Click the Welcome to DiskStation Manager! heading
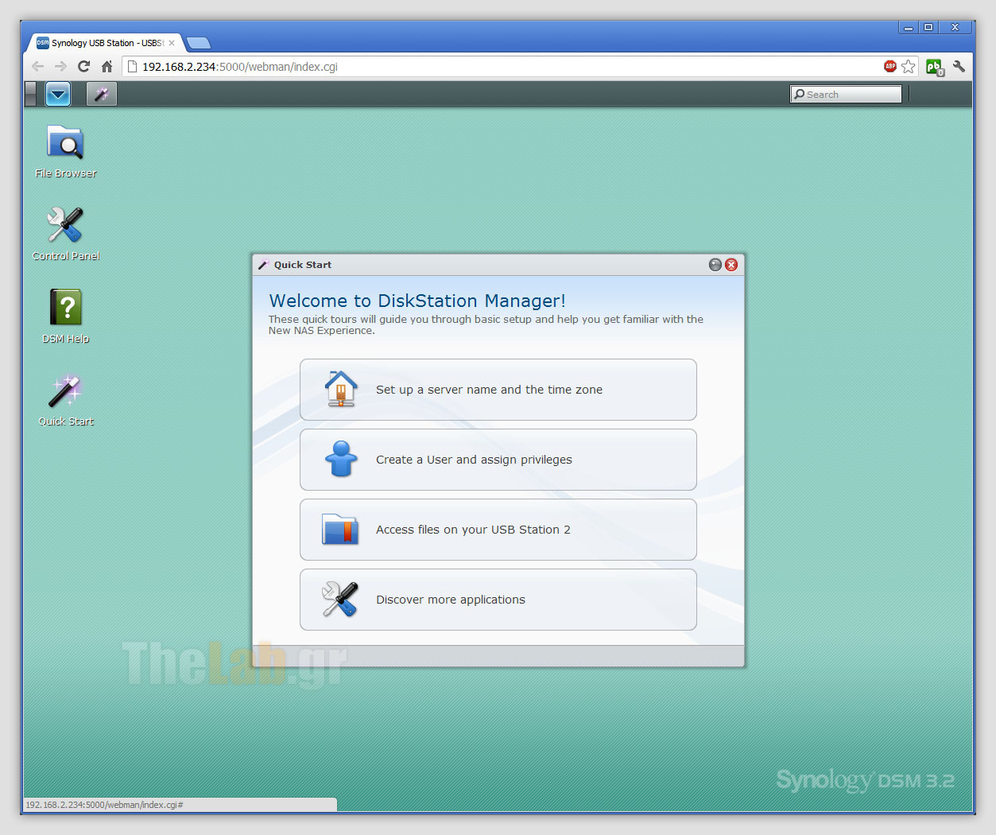Viewport: 996px width, 835px height. (417, 301)
